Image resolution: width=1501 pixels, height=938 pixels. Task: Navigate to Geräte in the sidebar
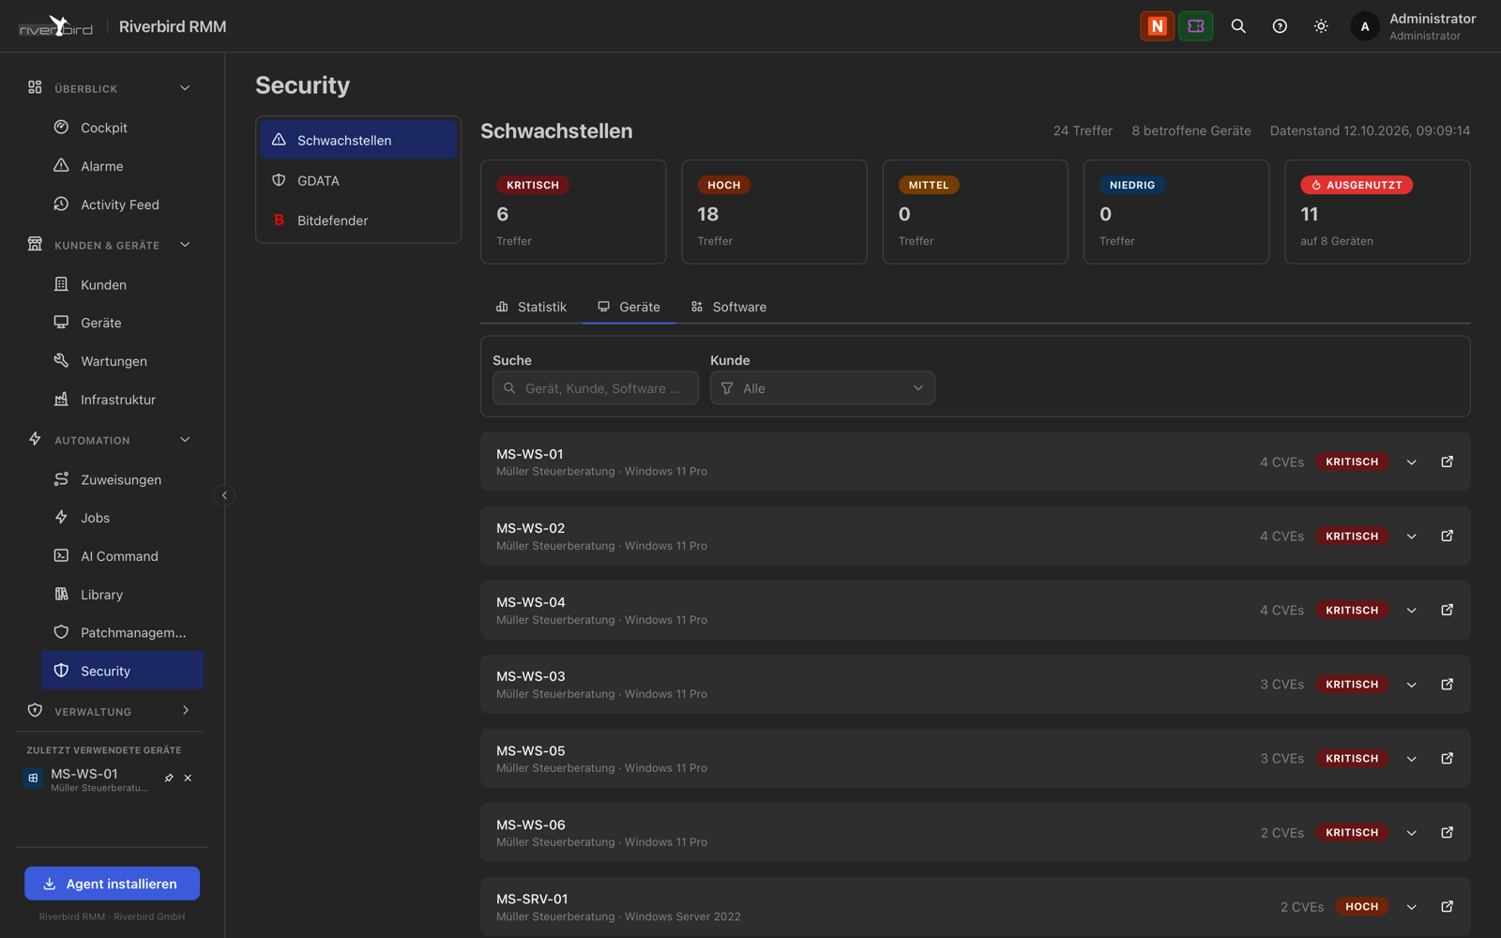click(123, 323)
